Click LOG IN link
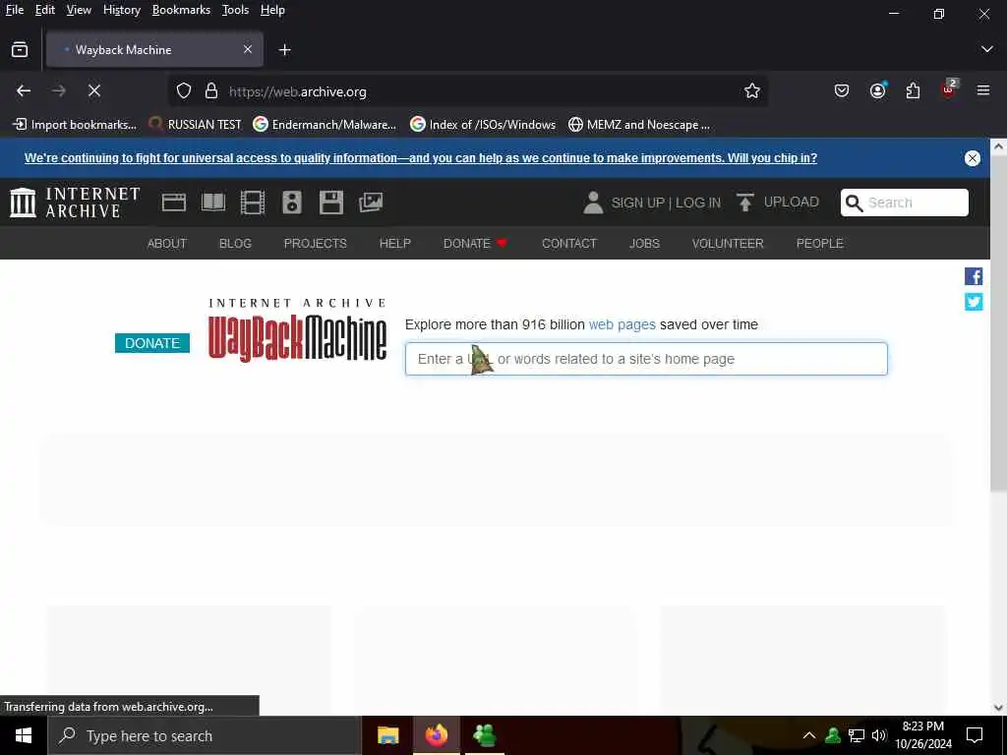Viewport: 1007px width, 755px height. click(698, 203)
